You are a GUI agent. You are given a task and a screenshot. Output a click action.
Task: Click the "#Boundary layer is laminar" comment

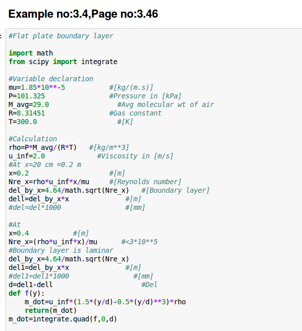tap(61, 250)
